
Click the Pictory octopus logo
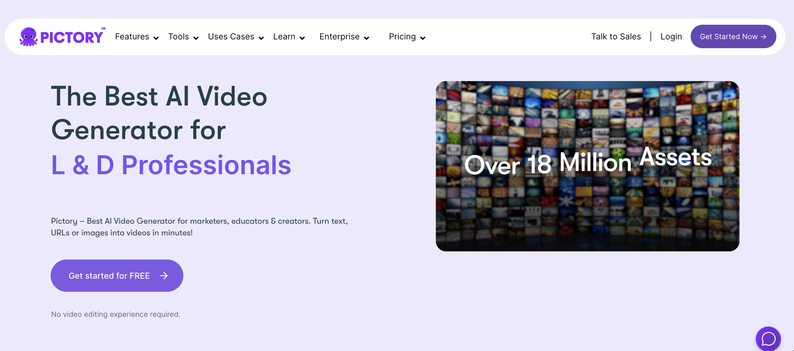pyautogui.click(x=29, y=36)
